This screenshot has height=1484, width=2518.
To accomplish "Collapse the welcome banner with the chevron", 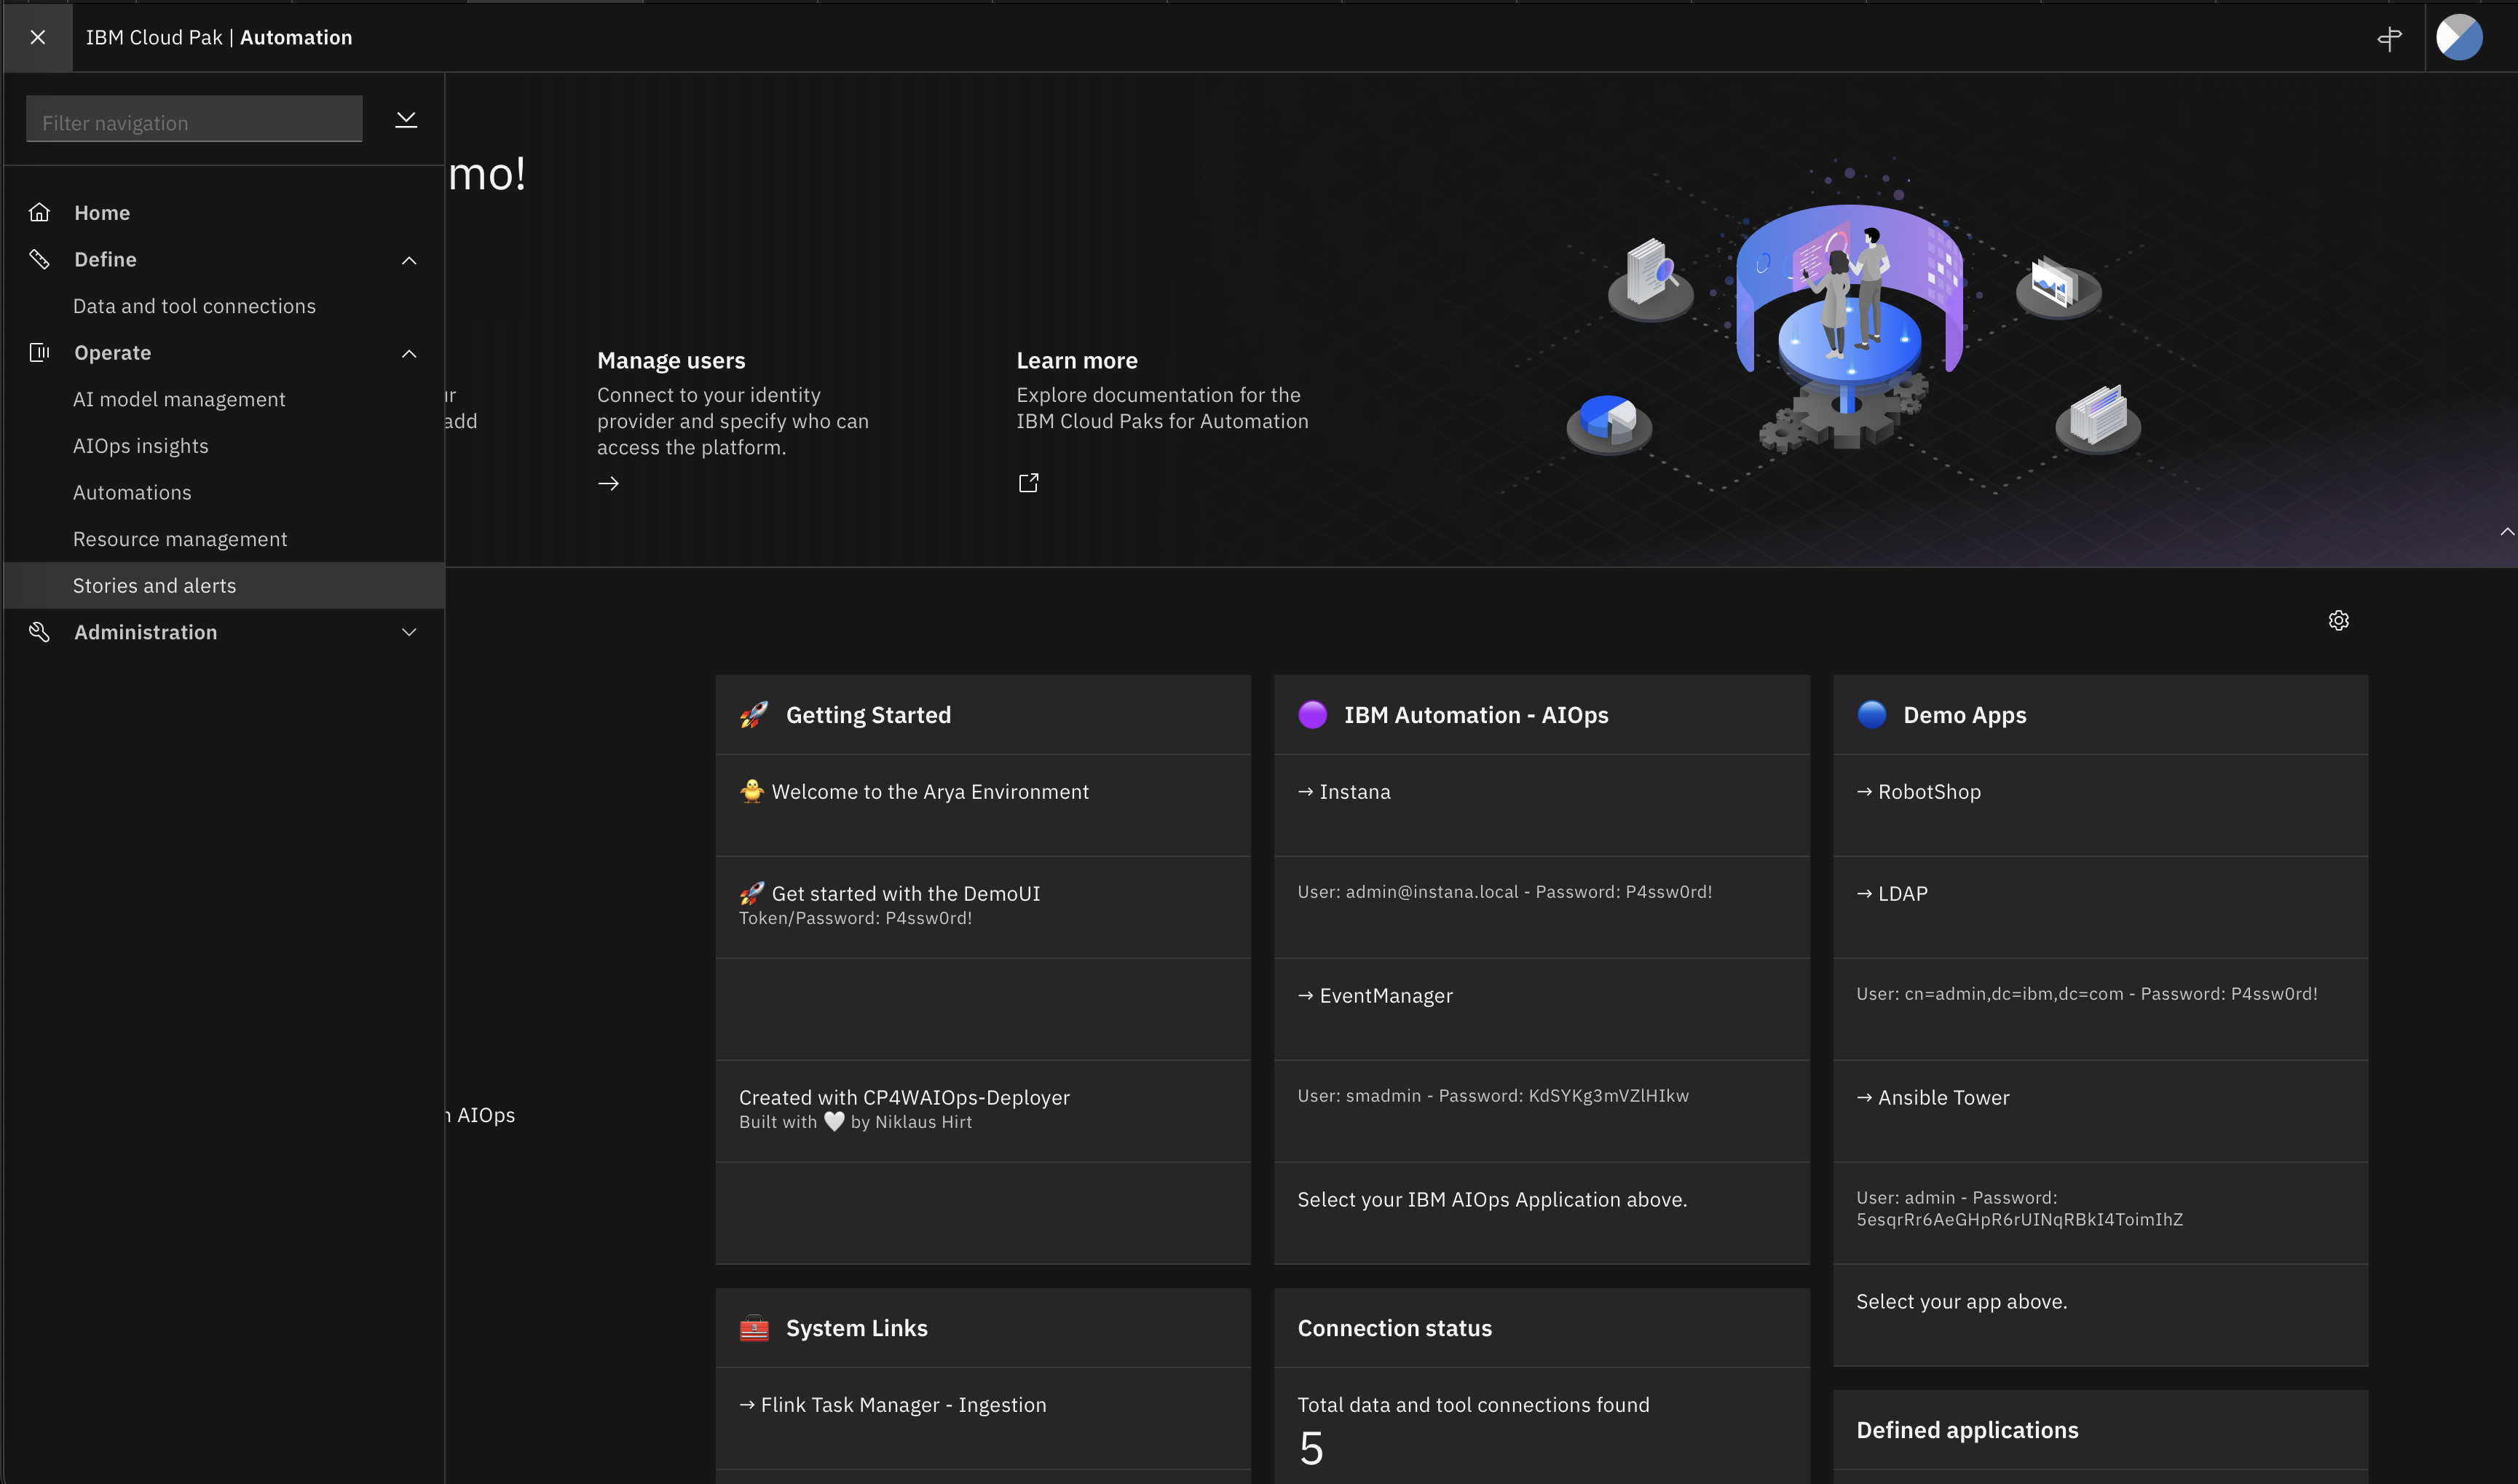I will [x=2506, y=532].
